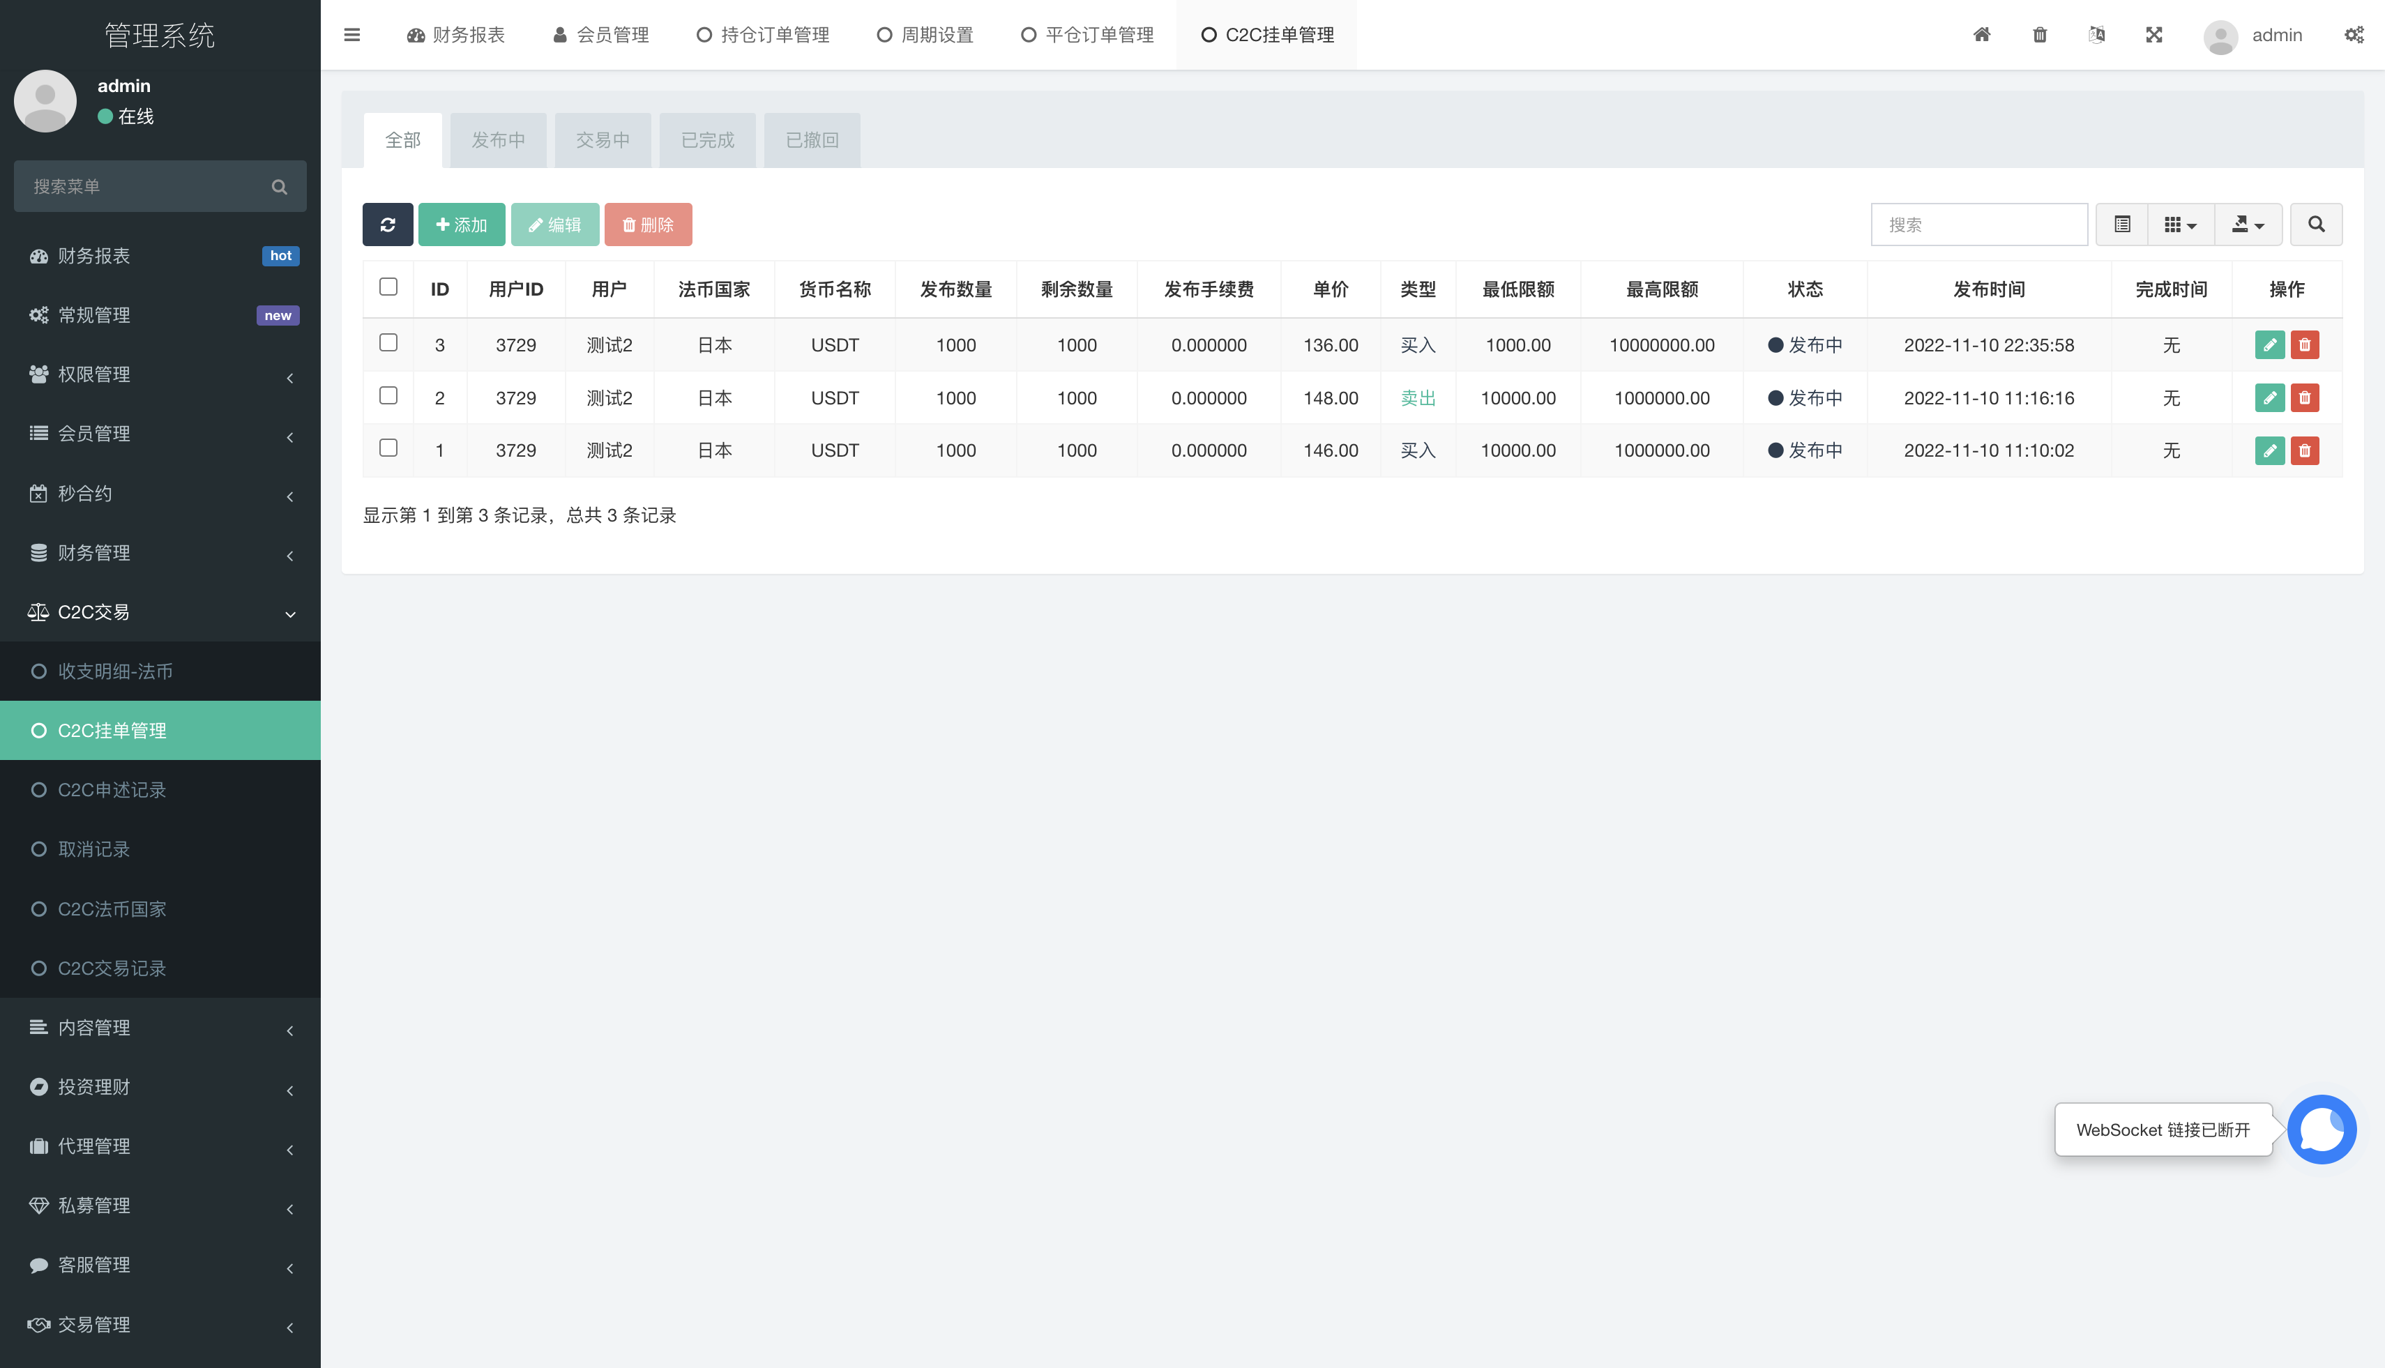Viewport: 2385px width, 1368px height.
Task: Open the export data dropdown
Action: [x=2248, y=225]
